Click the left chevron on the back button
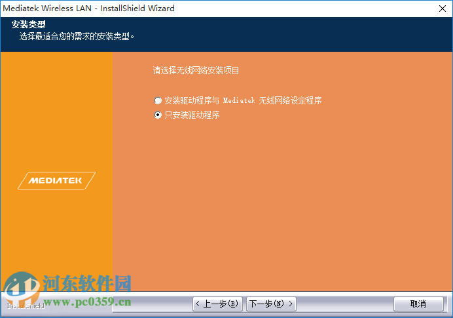 click(x=198, y=304)
